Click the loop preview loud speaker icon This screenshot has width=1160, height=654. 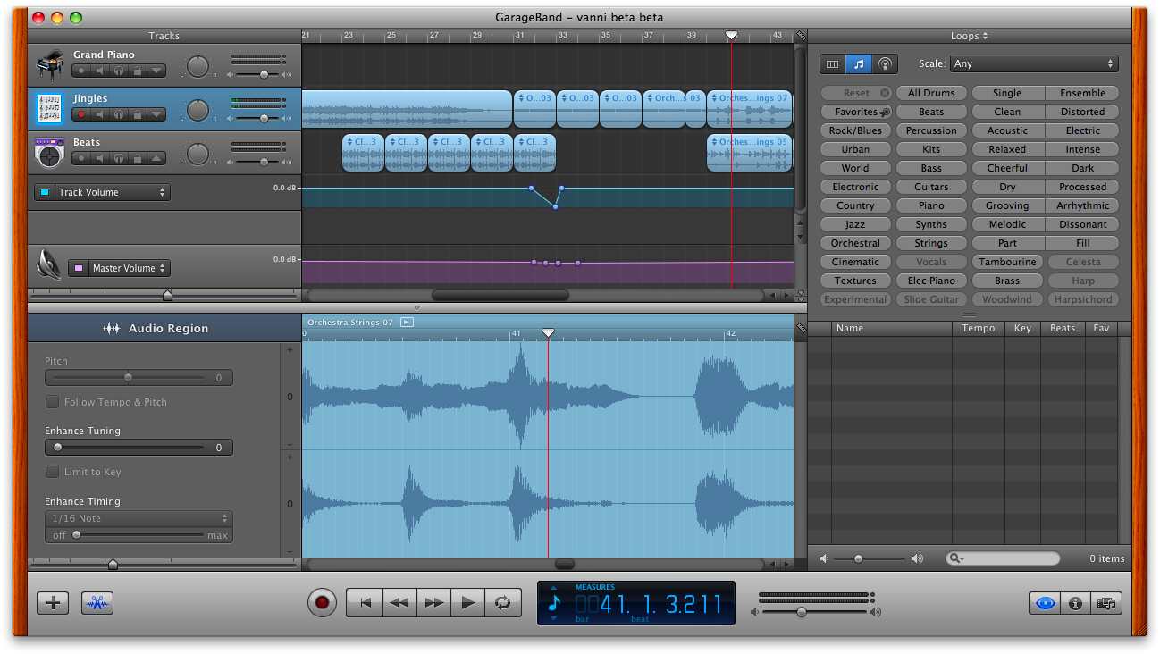coord(917,558)
